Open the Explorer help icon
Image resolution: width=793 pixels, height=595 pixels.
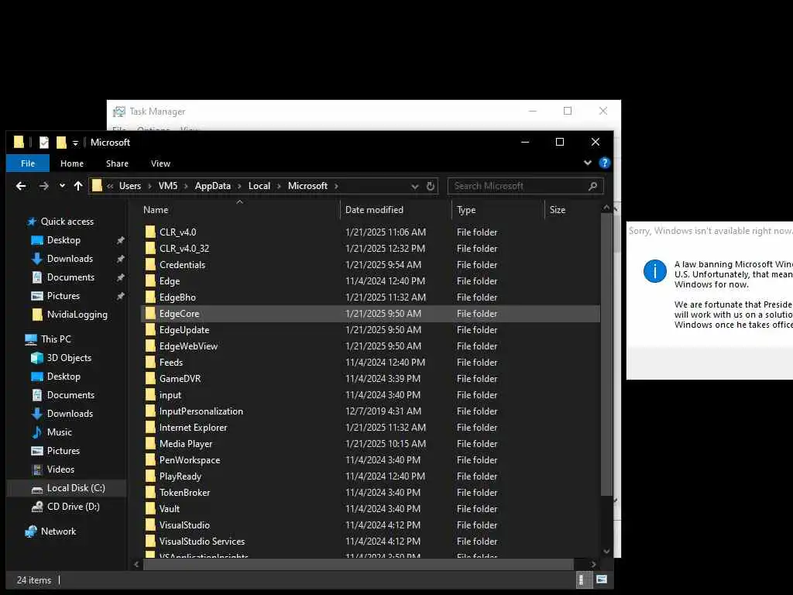[604, 163]
